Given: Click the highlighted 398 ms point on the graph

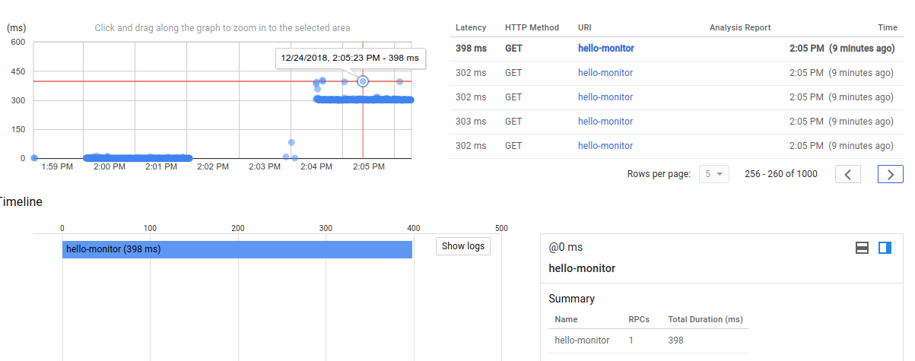Looking at the screenshot, I should (363, 81).
